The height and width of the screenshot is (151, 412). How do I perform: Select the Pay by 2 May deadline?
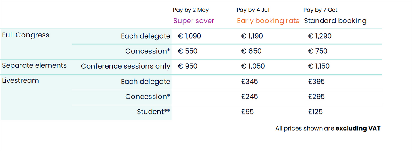[191, 10]
